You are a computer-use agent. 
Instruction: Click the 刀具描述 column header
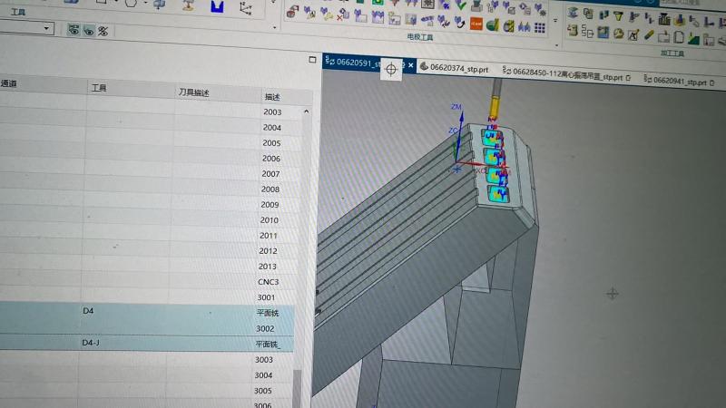point(194,92)
